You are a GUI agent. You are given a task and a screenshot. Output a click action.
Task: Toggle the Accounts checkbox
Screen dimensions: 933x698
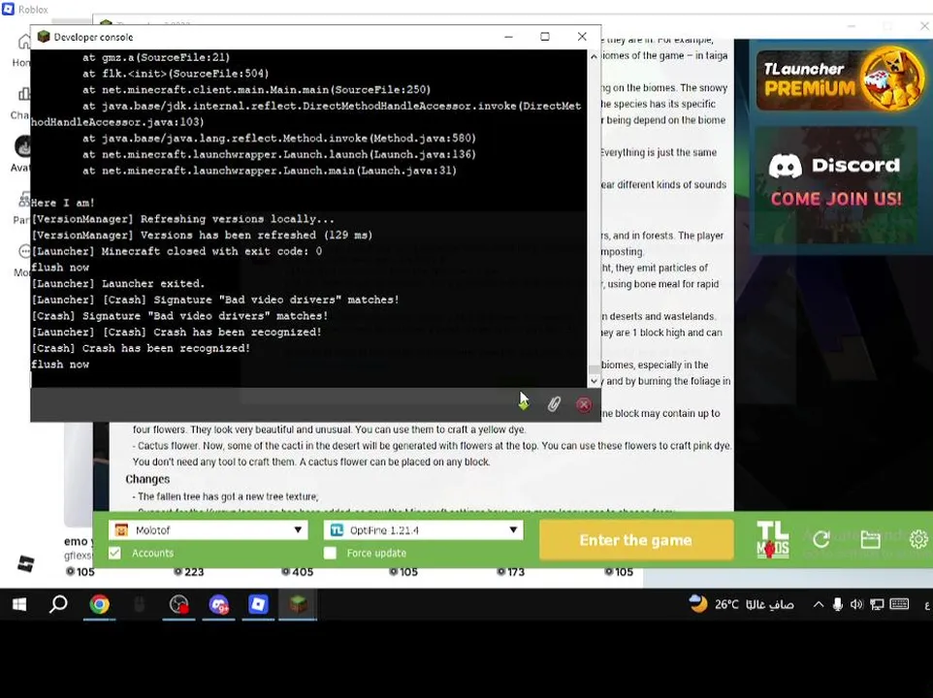[x=114, y=553]
